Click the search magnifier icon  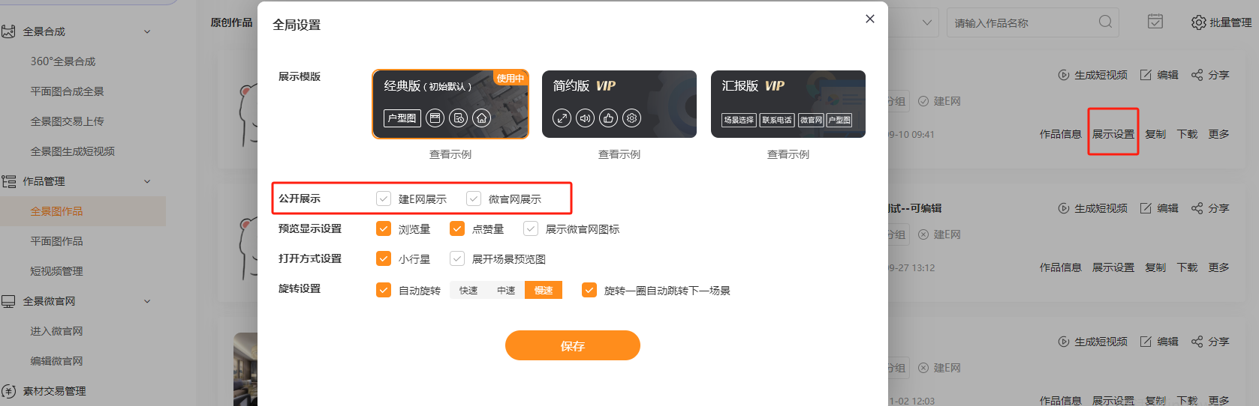pyautogui.click(x=1105, y=22)
